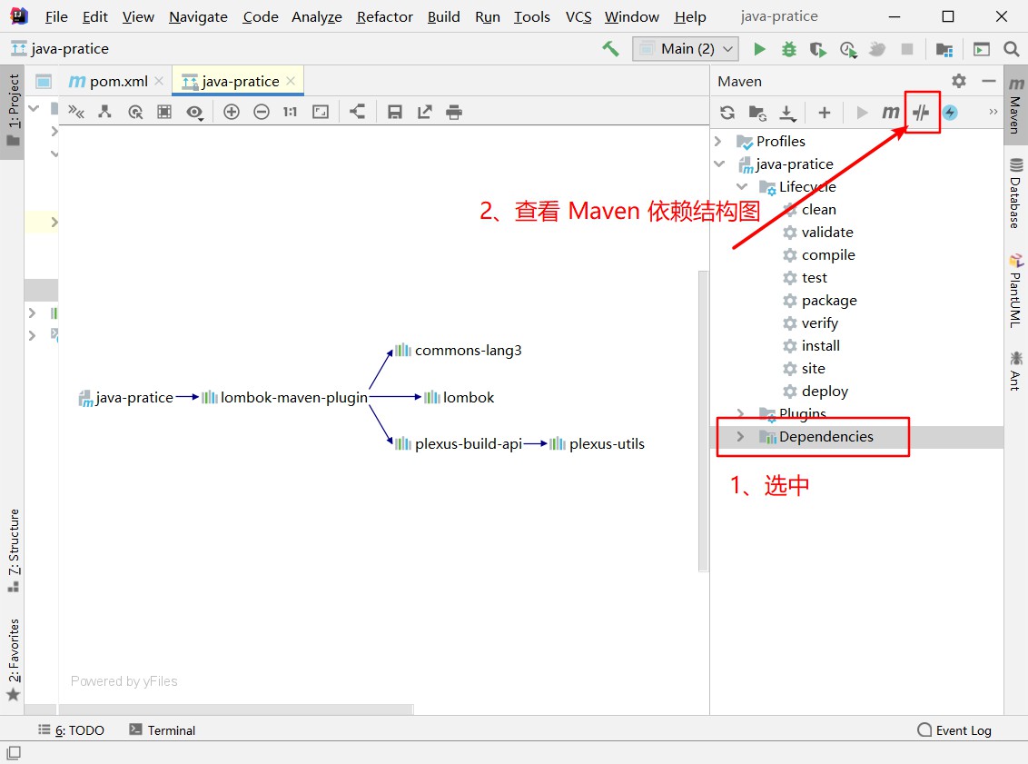Click the diagram horizontal scrollbar
Image resolution: width=1028 pixels, height=764 pixels.
[x=236, y=709]
